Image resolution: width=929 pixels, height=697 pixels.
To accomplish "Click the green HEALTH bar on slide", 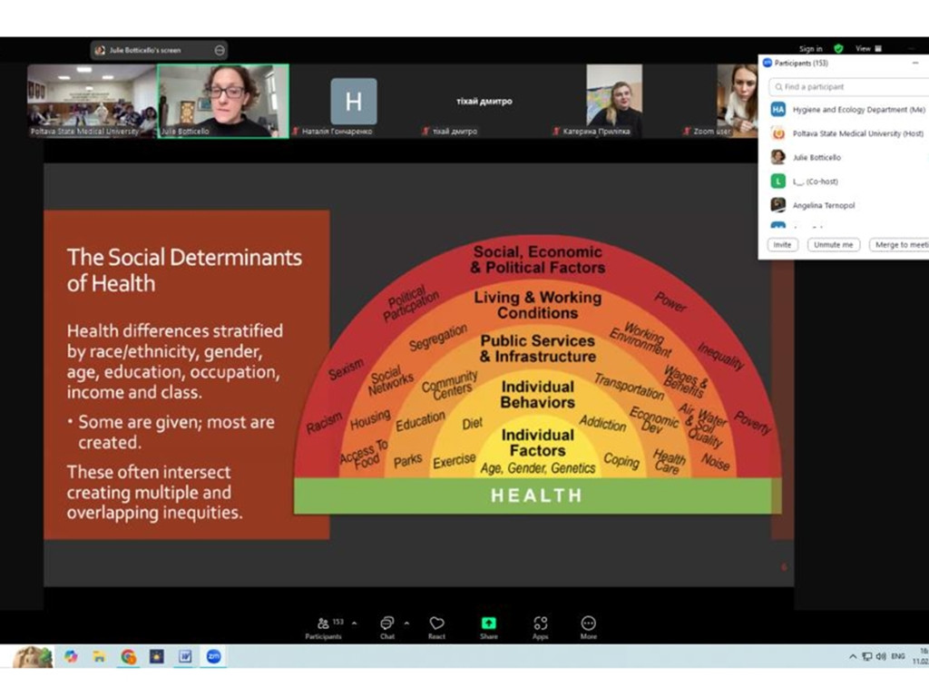I will 536,496.
